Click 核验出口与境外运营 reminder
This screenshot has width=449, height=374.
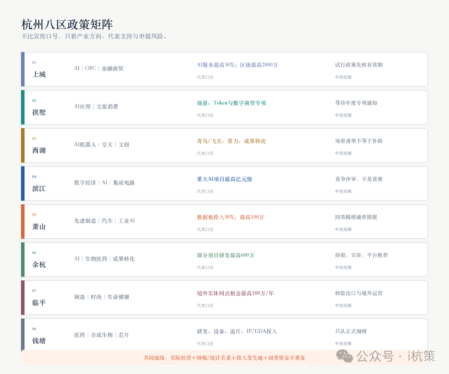click(x=359, y=293)
